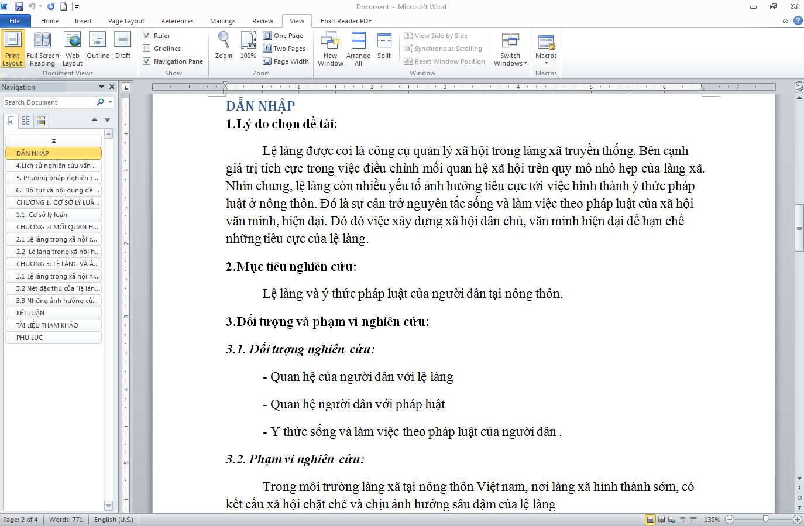Go to 1.1. Cơ sở lý luận heading
This screenshot has height=526, width=804.
click(53, 215)
